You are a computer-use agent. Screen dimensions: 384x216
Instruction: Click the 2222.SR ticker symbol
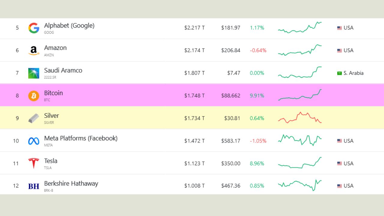tap(50, 77)
